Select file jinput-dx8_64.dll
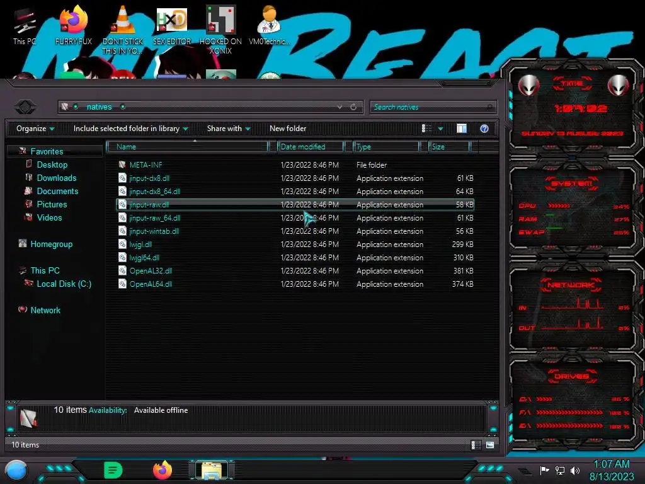This screenshot has height=484, width=645. point(295,192)
